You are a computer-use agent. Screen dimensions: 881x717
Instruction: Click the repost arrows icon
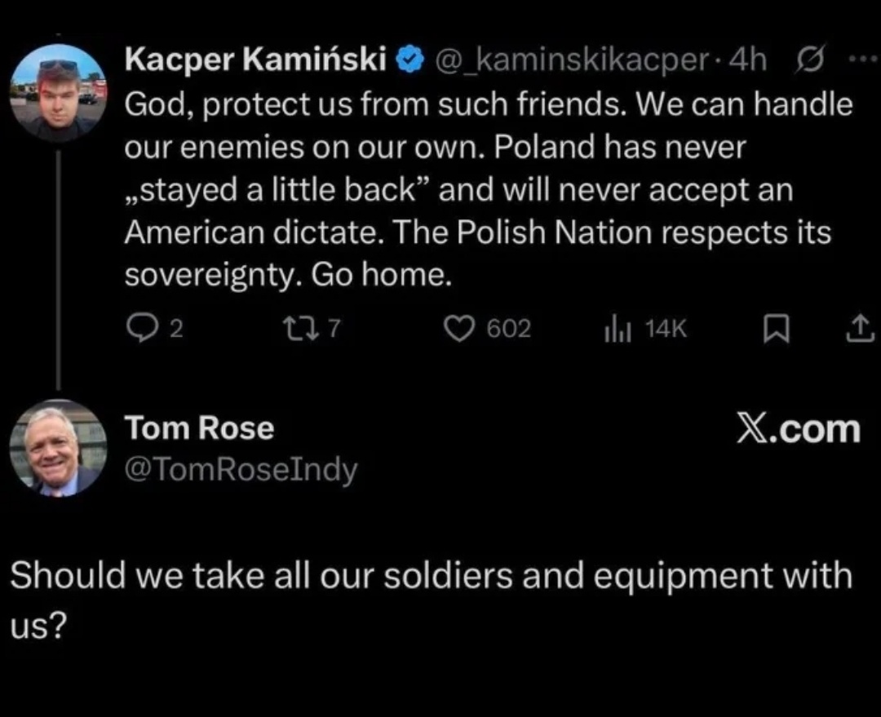pyautogui.click(x=291, y=329)
